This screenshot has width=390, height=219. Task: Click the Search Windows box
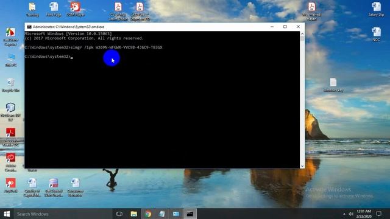pos(63,214)
